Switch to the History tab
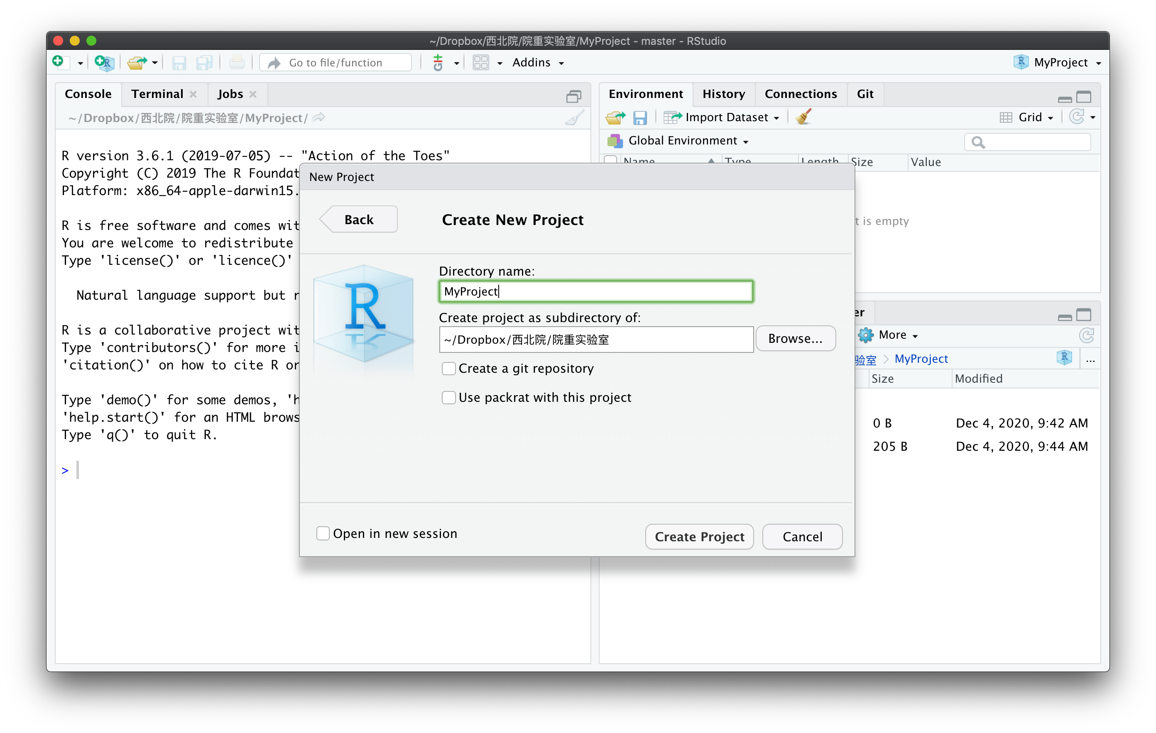 click(723, 94)
